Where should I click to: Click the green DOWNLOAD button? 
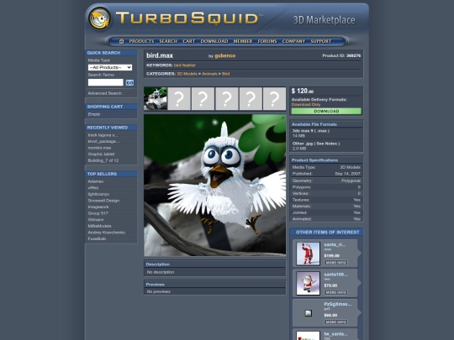pyautogui.click(x=326, y=111)
